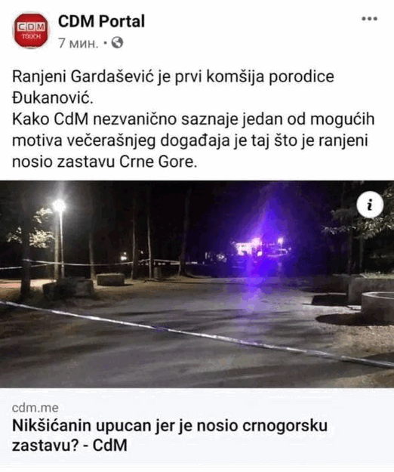Click the police tape in the photo
394x472 pixels.
[x=197, y=333]
